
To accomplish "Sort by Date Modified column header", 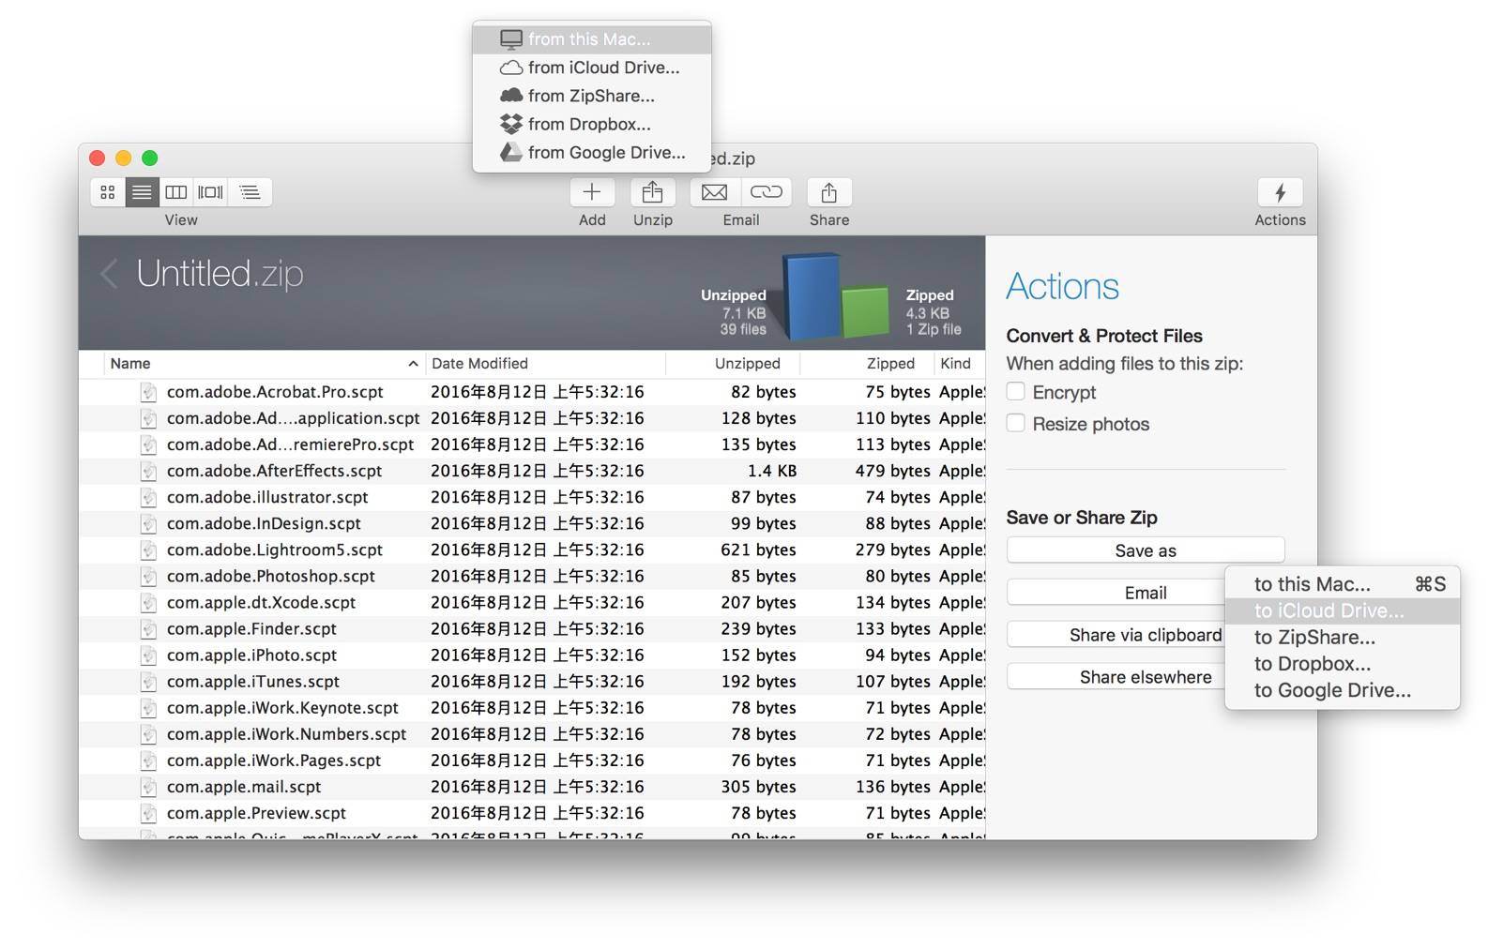I will (545, 364).
